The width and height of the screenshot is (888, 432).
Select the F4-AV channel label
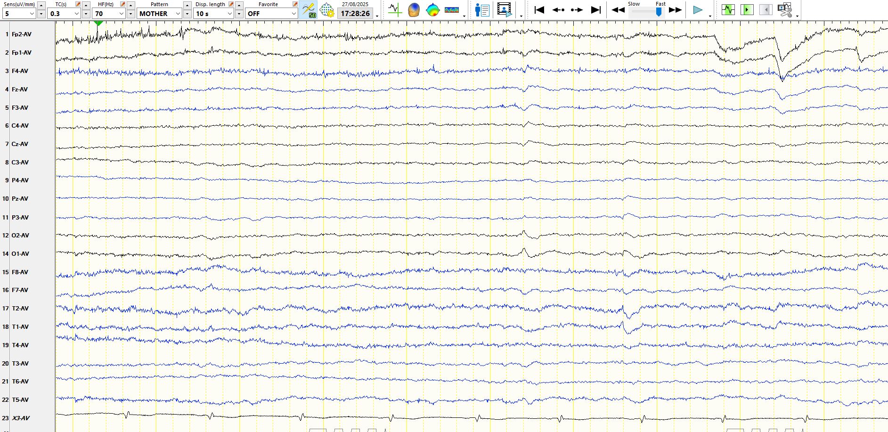pos(20,71)
